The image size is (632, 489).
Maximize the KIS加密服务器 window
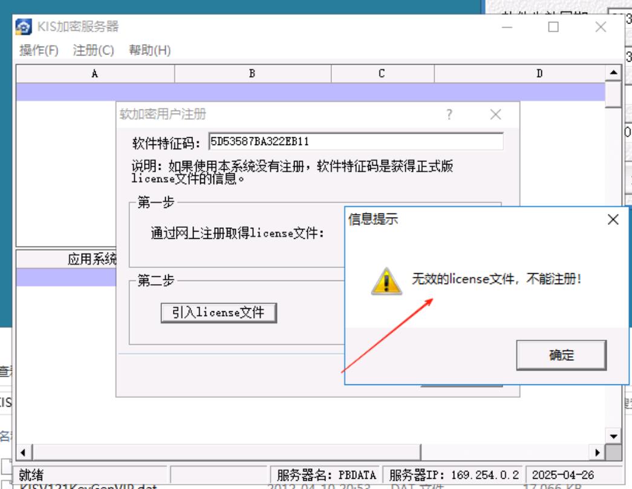[553, 27]
